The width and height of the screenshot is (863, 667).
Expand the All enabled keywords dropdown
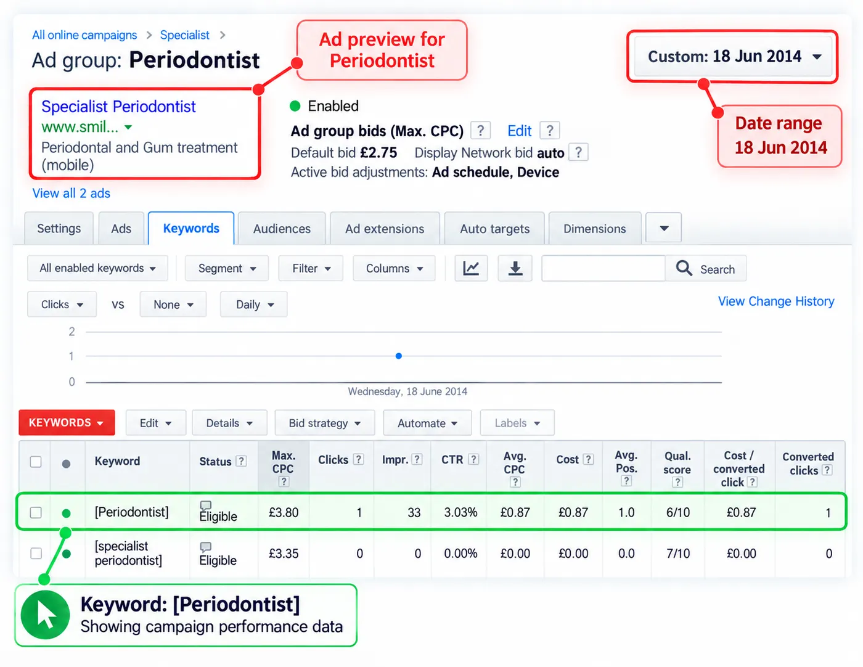tap(97, 268)
